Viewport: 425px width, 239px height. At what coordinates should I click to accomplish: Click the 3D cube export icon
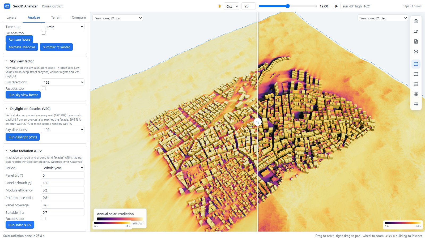coord(416,52)
